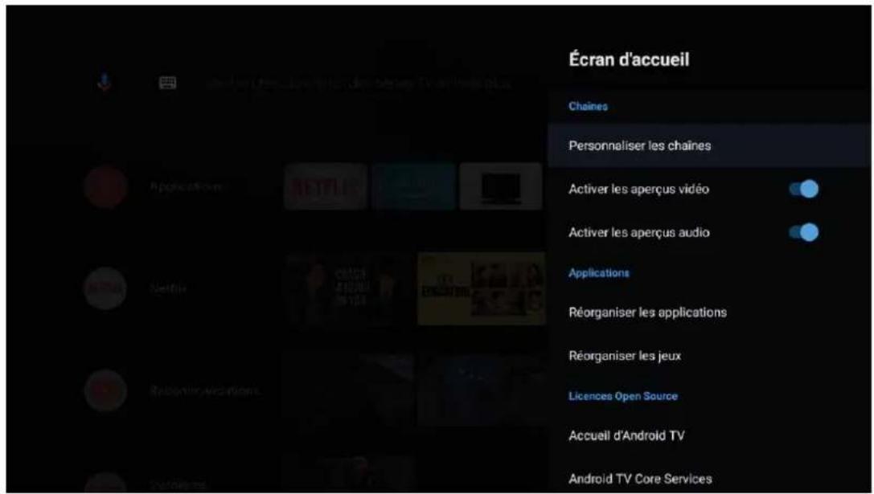The image size is (874, 494).
Task: Open the Netflix app tile
Action: pos(326,186)
